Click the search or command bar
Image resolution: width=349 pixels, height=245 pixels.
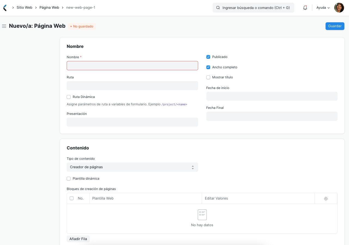point(253,8)
